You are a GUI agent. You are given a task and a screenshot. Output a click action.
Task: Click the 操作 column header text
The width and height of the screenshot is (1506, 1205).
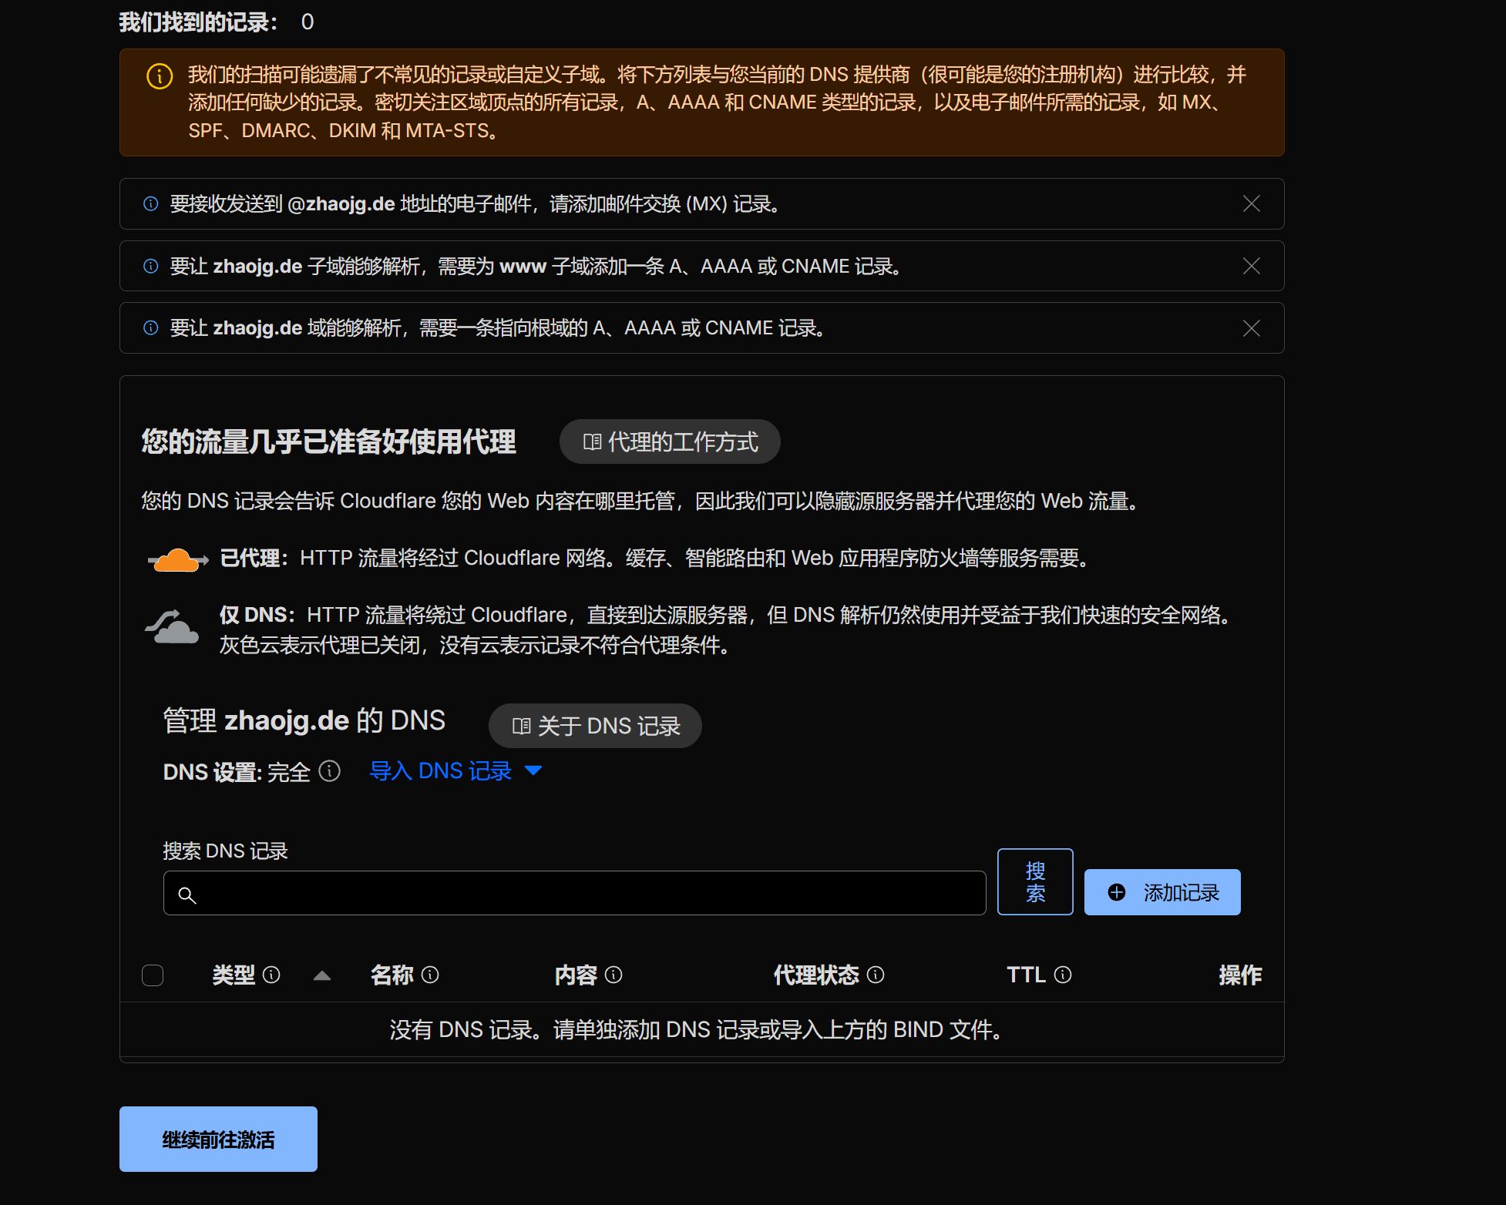coord(1240,975)
